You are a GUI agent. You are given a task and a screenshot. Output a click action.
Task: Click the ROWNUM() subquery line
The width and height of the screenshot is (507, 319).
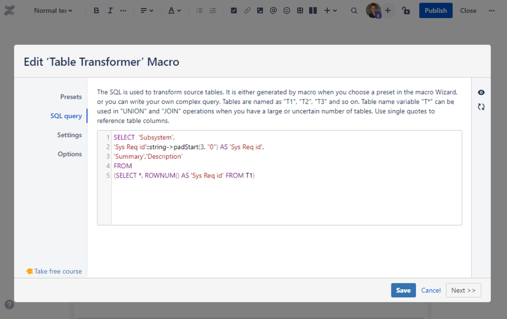tap(184, 175)
